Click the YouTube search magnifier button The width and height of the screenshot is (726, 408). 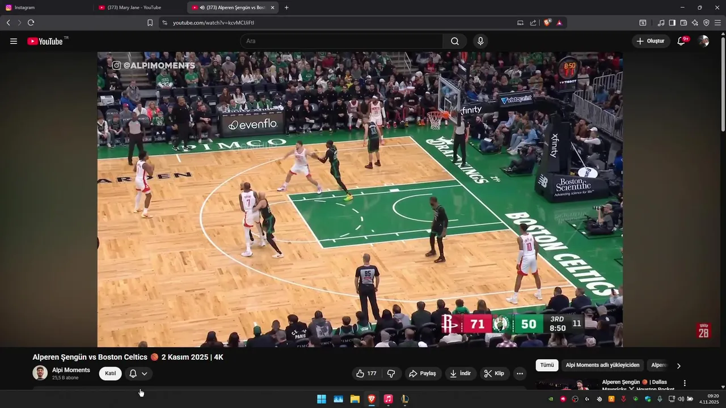click(455, 41)
